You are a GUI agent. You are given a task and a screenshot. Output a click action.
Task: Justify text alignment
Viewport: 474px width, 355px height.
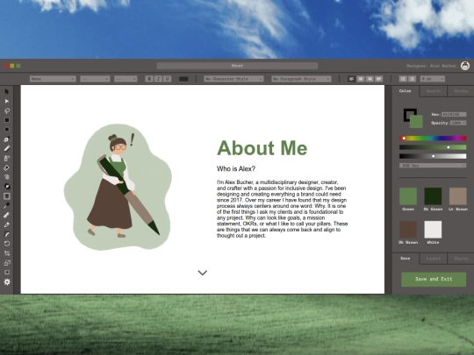pos(379,79)
